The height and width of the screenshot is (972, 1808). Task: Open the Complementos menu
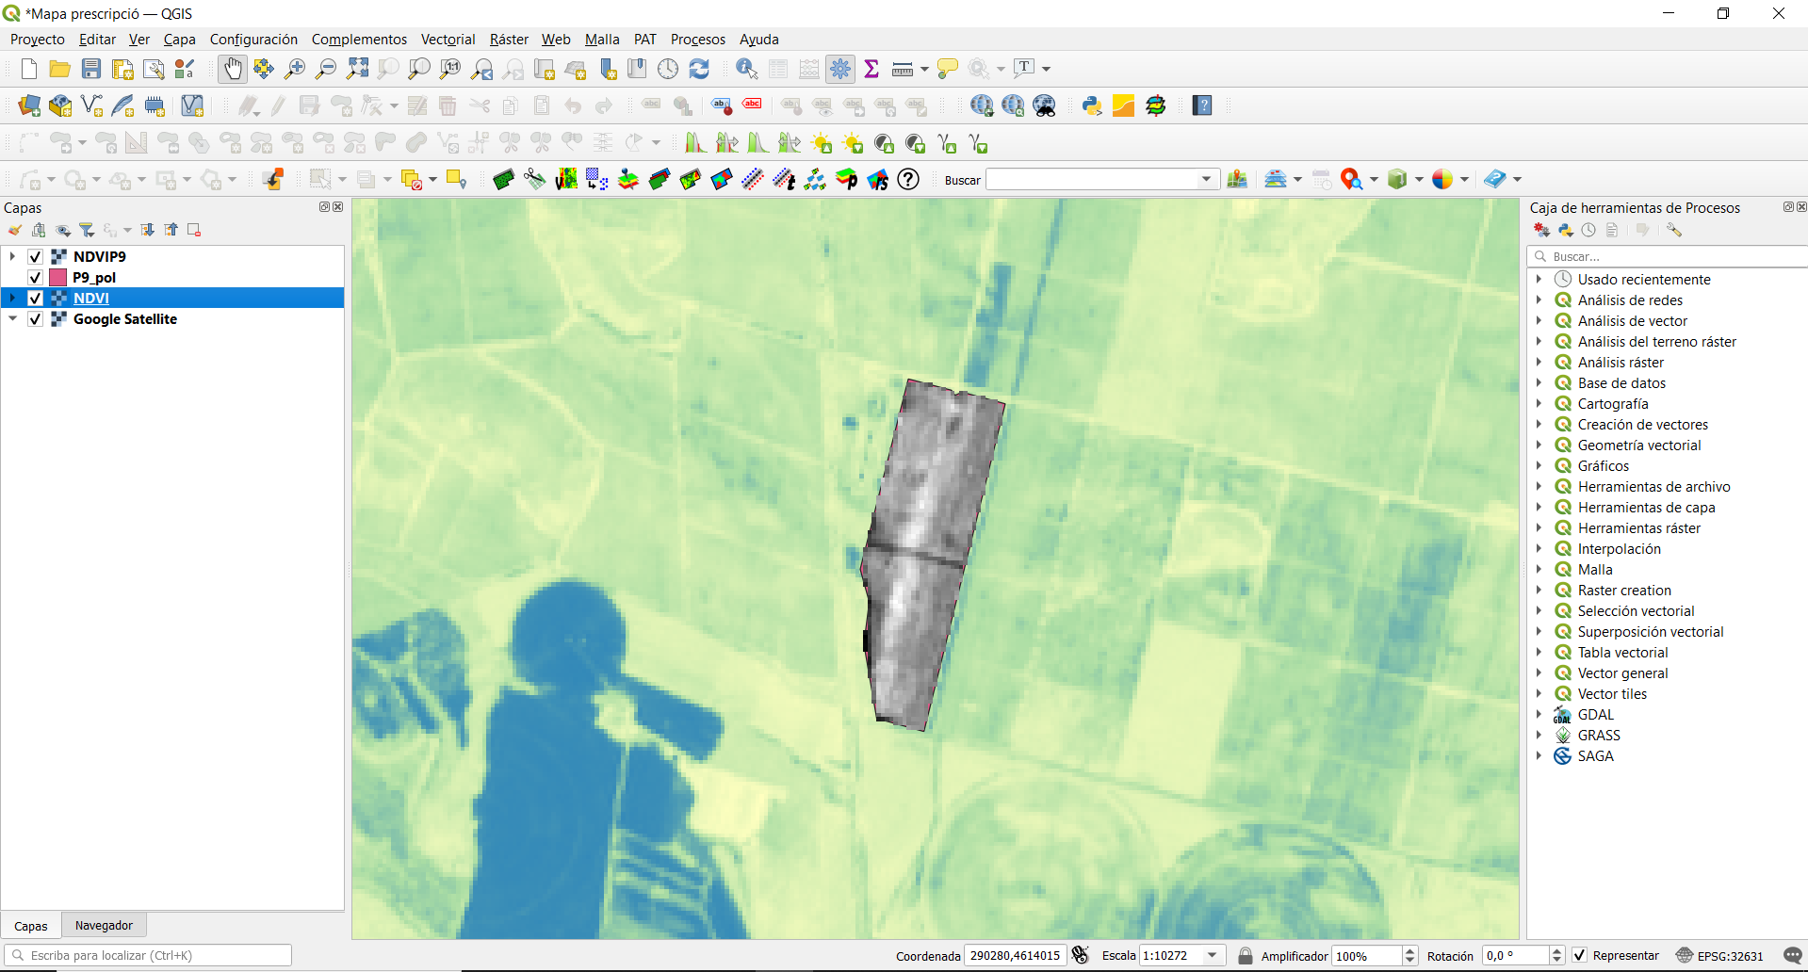click(x=359, y=40)
